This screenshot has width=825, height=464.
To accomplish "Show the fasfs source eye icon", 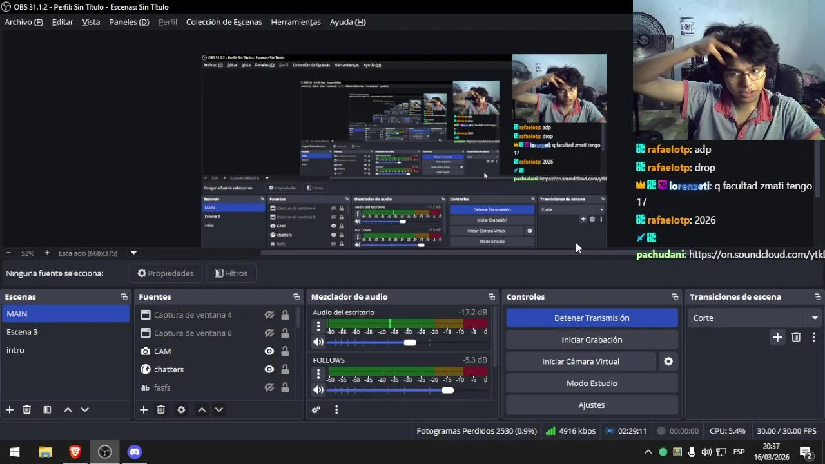I will (269, 387).
